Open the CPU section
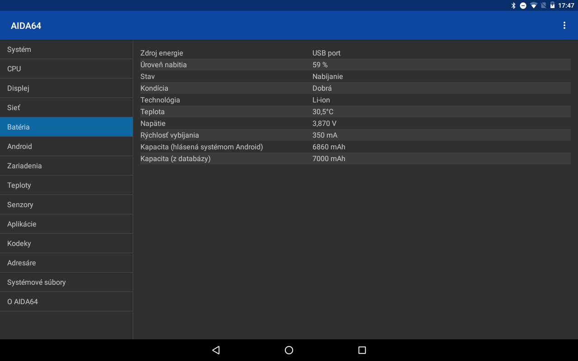 (x=66, y=69)
